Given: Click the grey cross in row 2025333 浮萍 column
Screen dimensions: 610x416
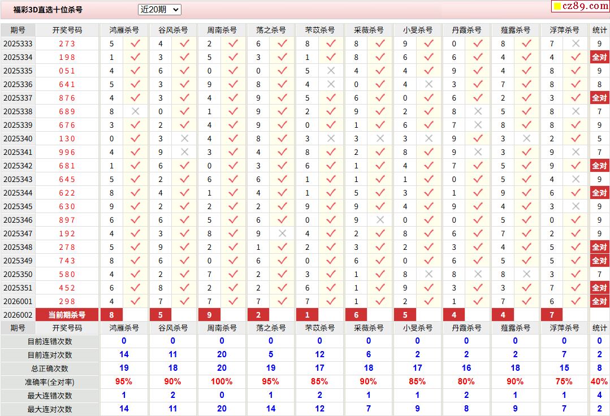Looking at the screenshot, I should [x=576, y=44].
